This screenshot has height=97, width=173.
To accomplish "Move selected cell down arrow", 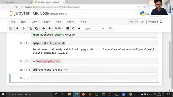I will tap(49, 28).
